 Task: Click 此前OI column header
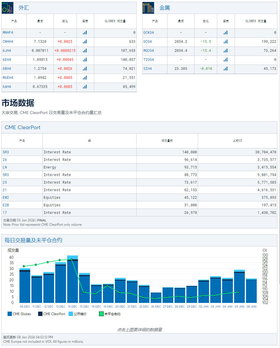pyautogui.click(x=238, y=141)
